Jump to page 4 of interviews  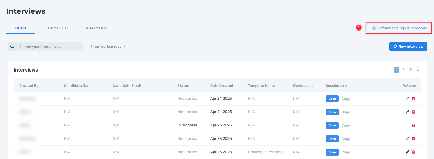click(417, 70)
